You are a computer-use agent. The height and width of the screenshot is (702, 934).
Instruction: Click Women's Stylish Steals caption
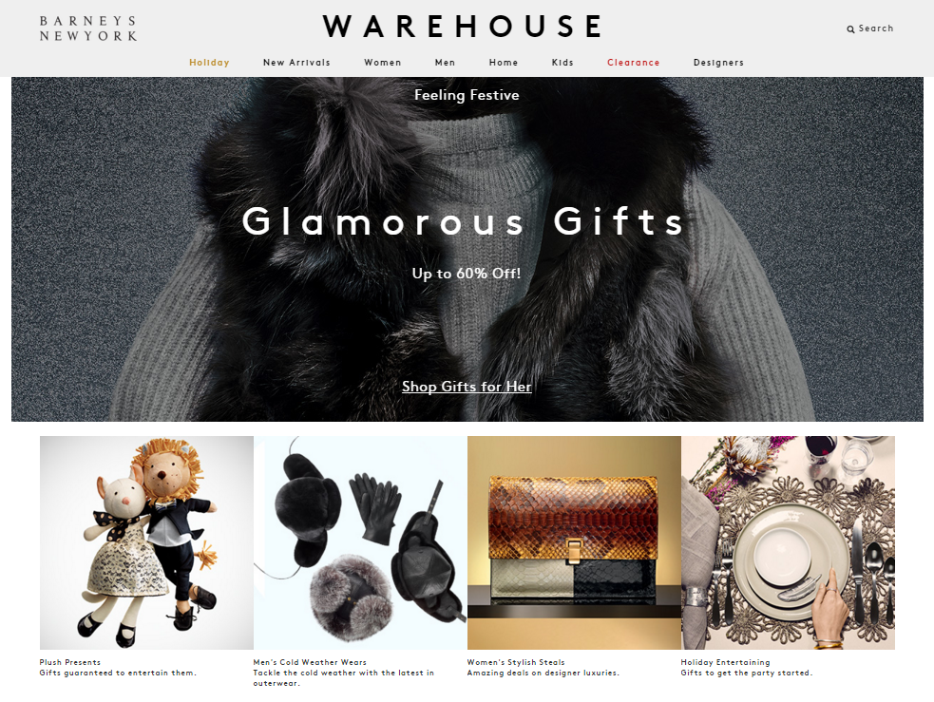tap(516, 662)
